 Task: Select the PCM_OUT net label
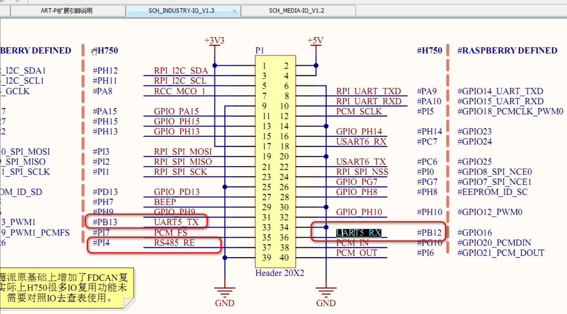357,253
